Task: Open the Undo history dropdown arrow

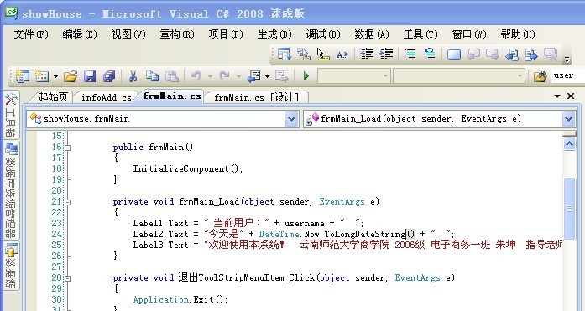Action: (x=210, y=77)
